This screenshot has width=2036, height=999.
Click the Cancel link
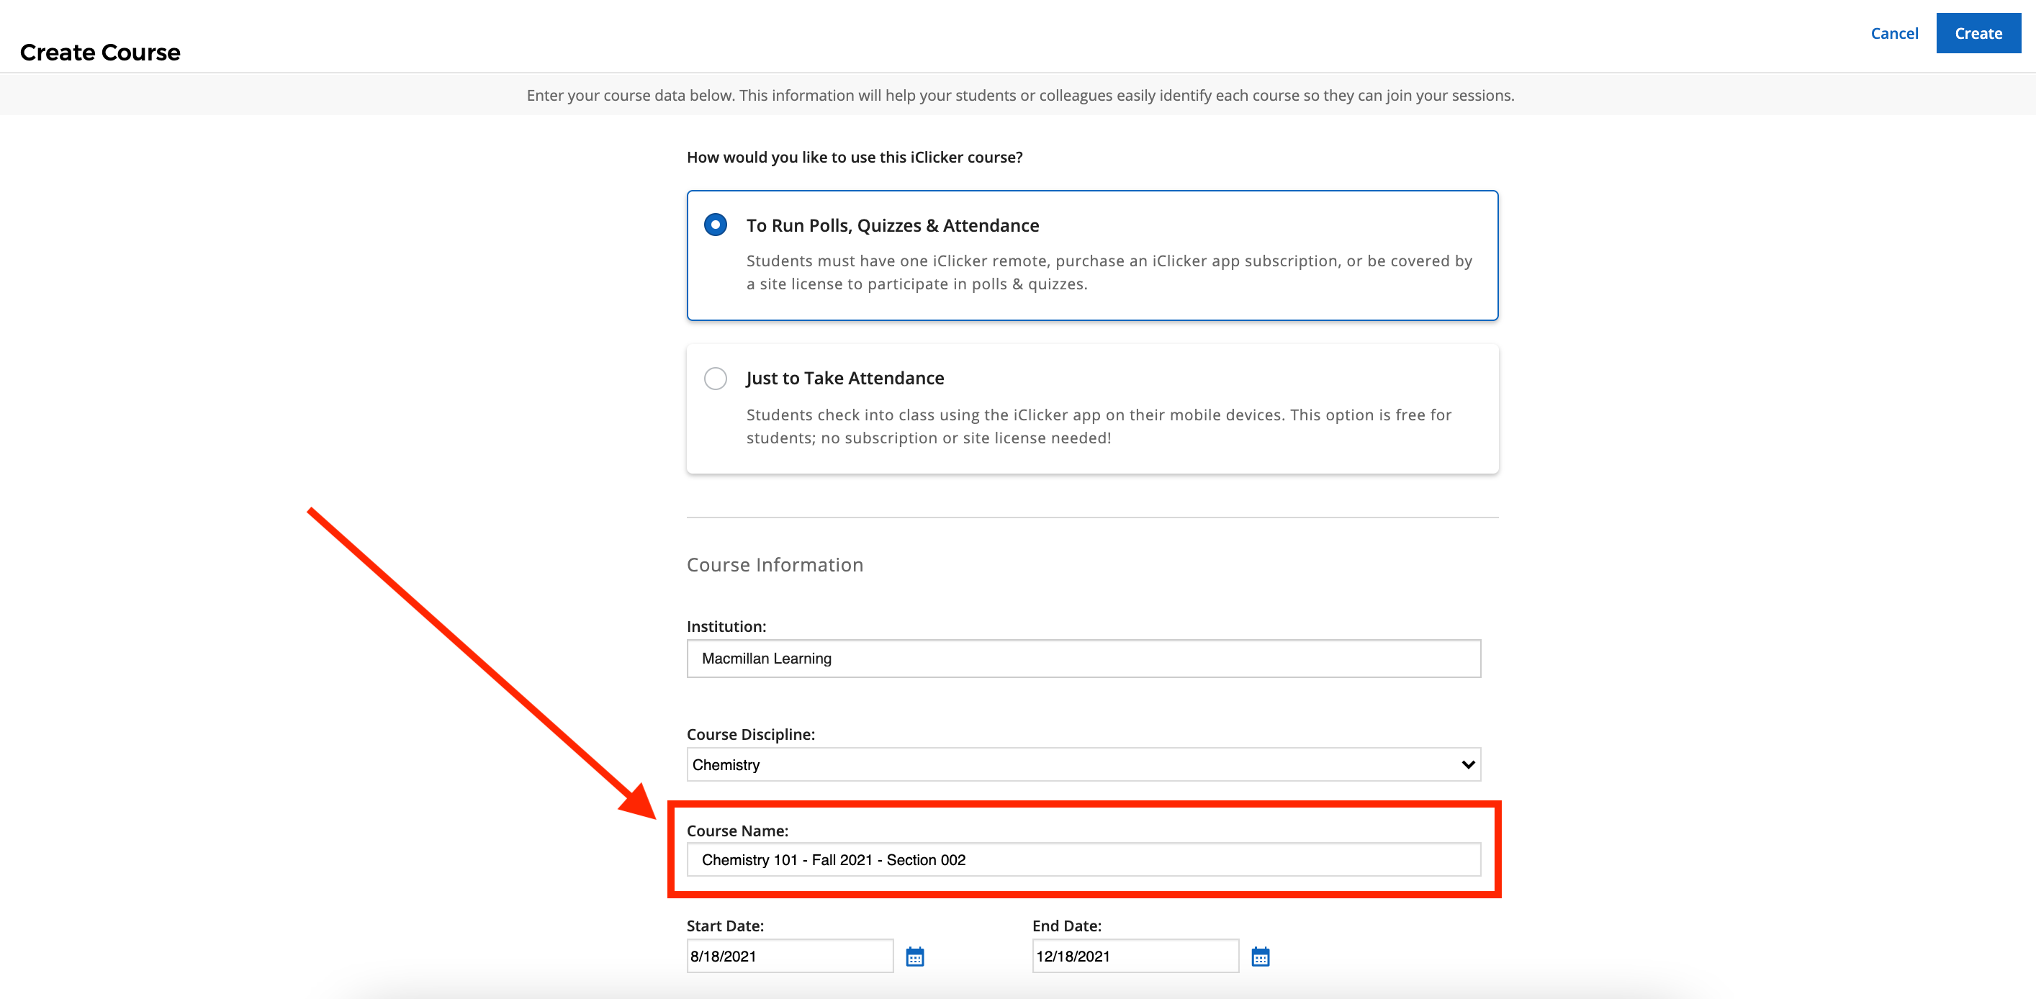click(1894, 33)
